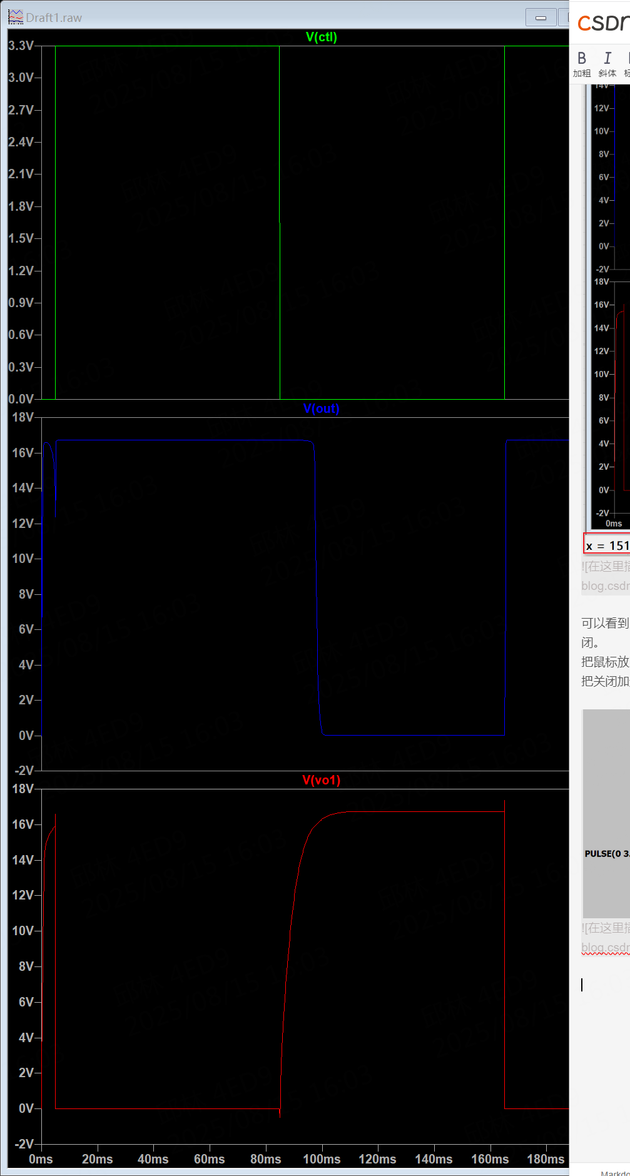630x1176 pixels.
Task: Click the 20ms time axis label
Action: tap(97, 1159)
